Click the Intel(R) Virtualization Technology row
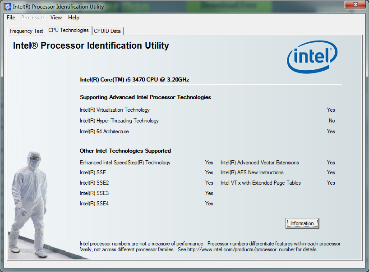The image size is (369, 272). click(x=208, y=110)
